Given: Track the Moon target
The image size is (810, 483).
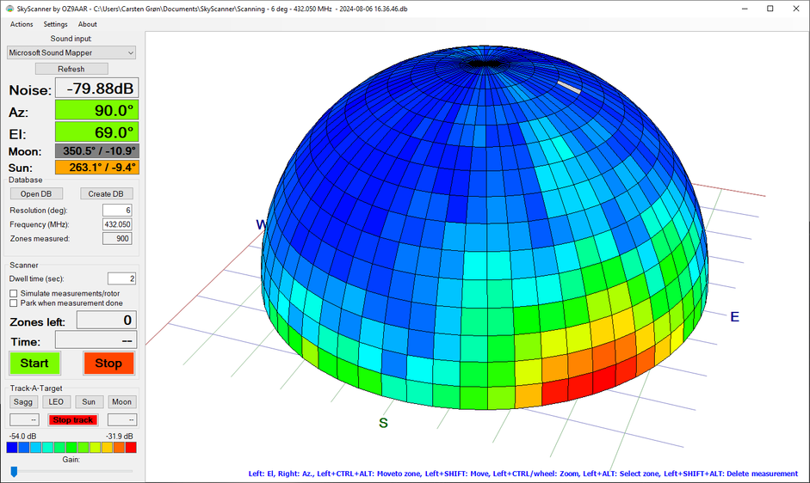Looking at the screenshot, I should tap(122, 402).
